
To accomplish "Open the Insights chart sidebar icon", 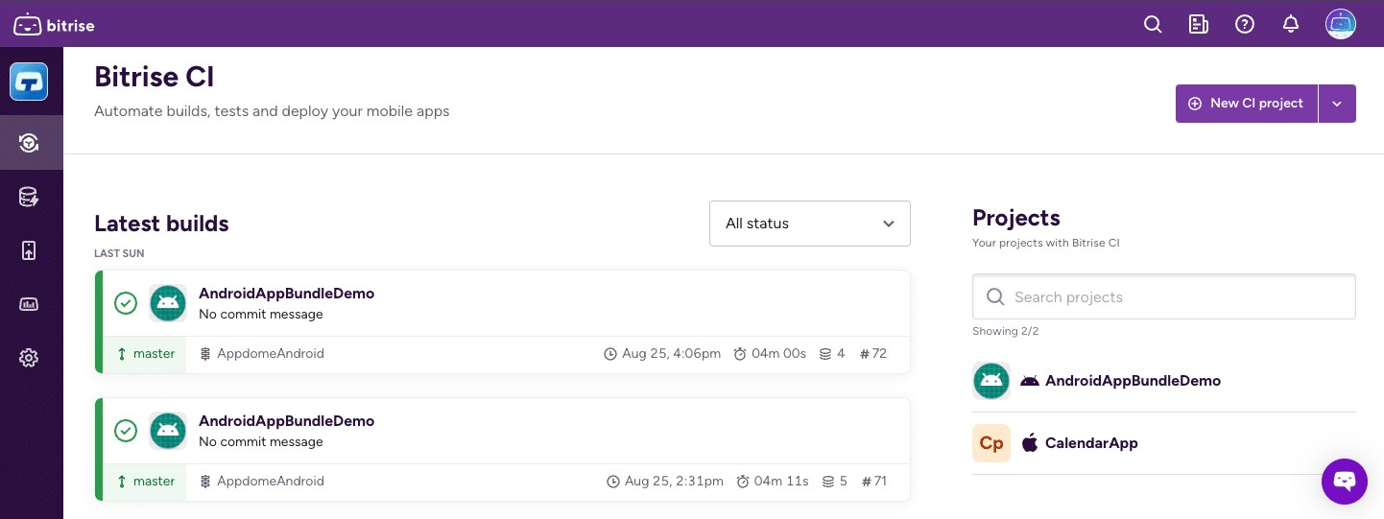I will tap(29, 304).
